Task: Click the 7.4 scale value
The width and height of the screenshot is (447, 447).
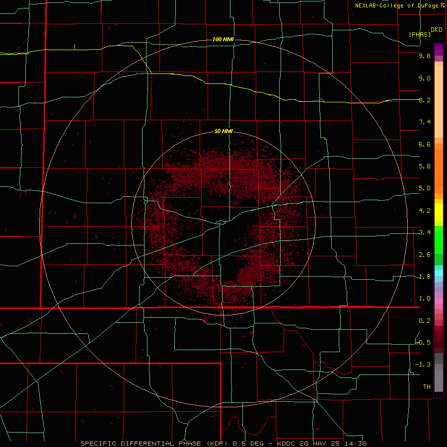Action: coord(425,122)
